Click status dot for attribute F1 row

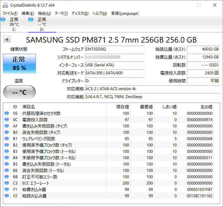(7, 189)
